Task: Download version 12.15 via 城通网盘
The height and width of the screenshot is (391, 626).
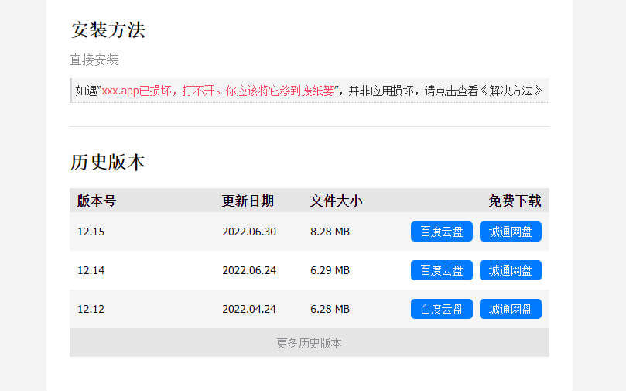Action: coord(511,232)
